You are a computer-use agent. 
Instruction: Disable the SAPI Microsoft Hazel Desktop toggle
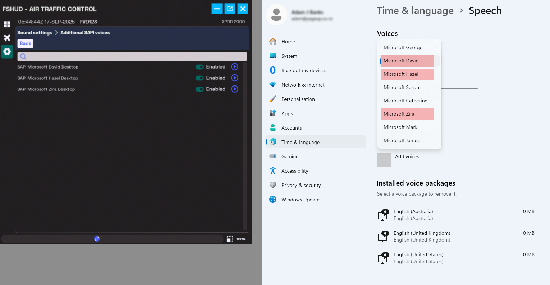(200, 78)
